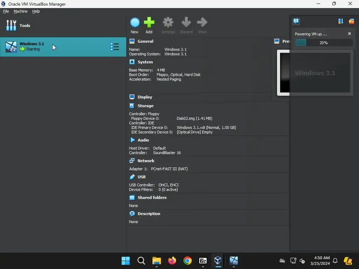The height and width of the screenshot is (269, 359).
Task: Click the Network section icon
Action: point(132,161)
